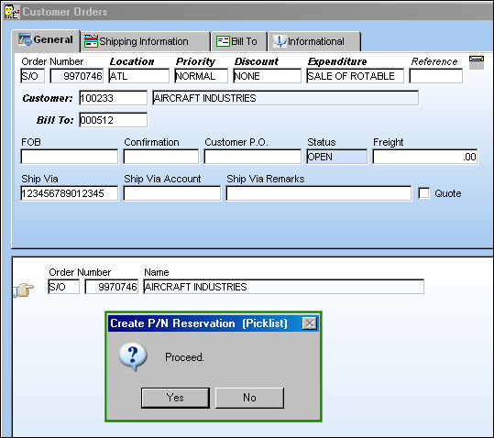The image size is (494, 438).
Task: Click the Shipping Information tab icon
Action: pyautogui.click(x=91, y=41)
